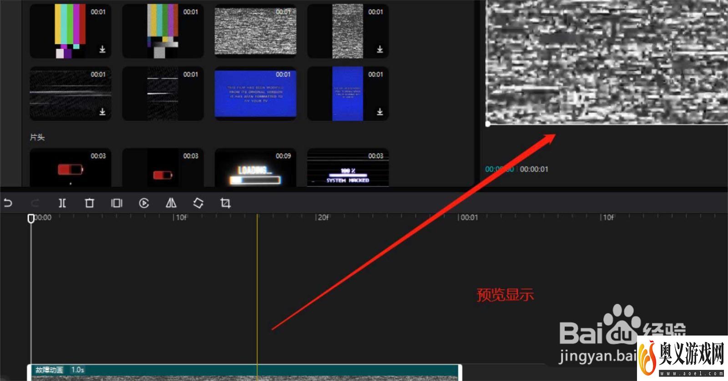Image resolution: width=728 pixels, height=381 pixels.
Task: Click the playhead handle at 00:00
Action: 31,219
